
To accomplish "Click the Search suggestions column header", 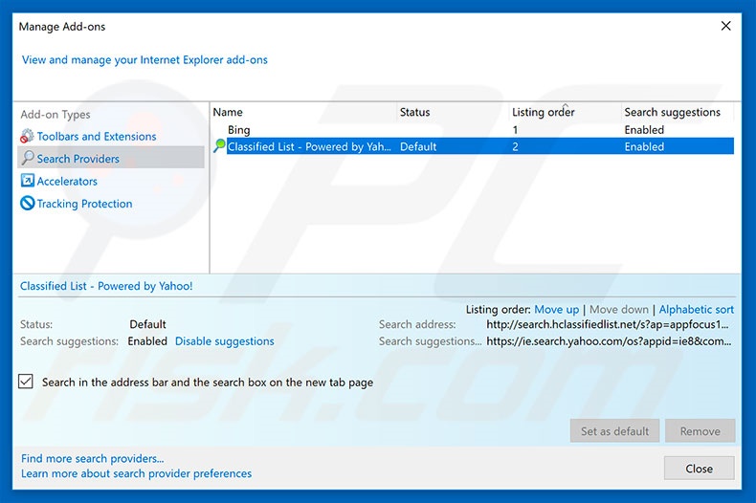I will point(672,112).
